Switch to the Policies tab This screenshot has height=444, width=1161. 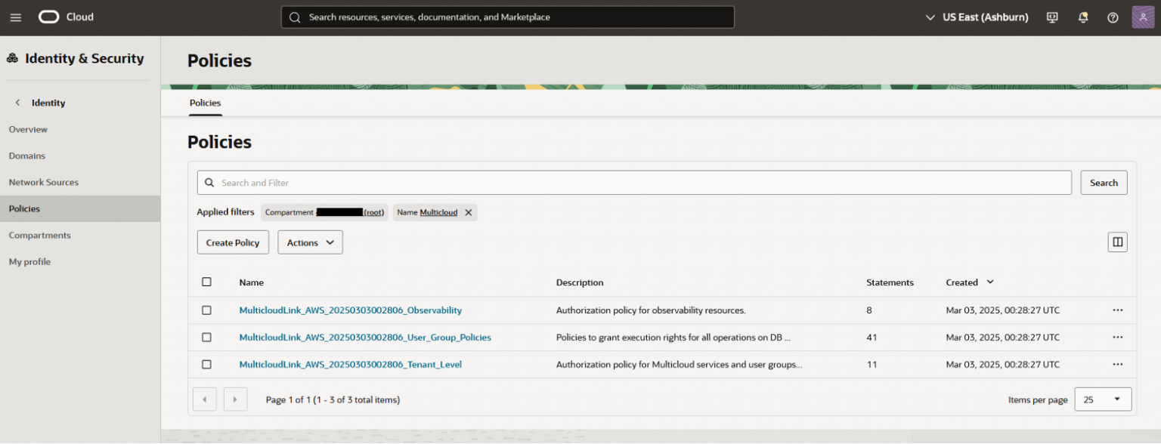[x=205, y=103]
